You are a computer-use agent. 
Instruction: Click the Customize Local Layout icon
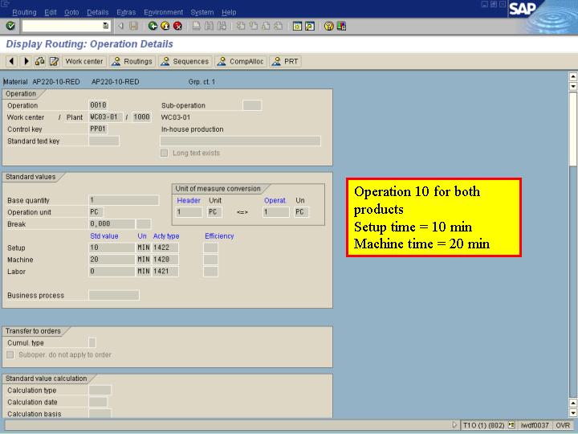click(341, 26)
